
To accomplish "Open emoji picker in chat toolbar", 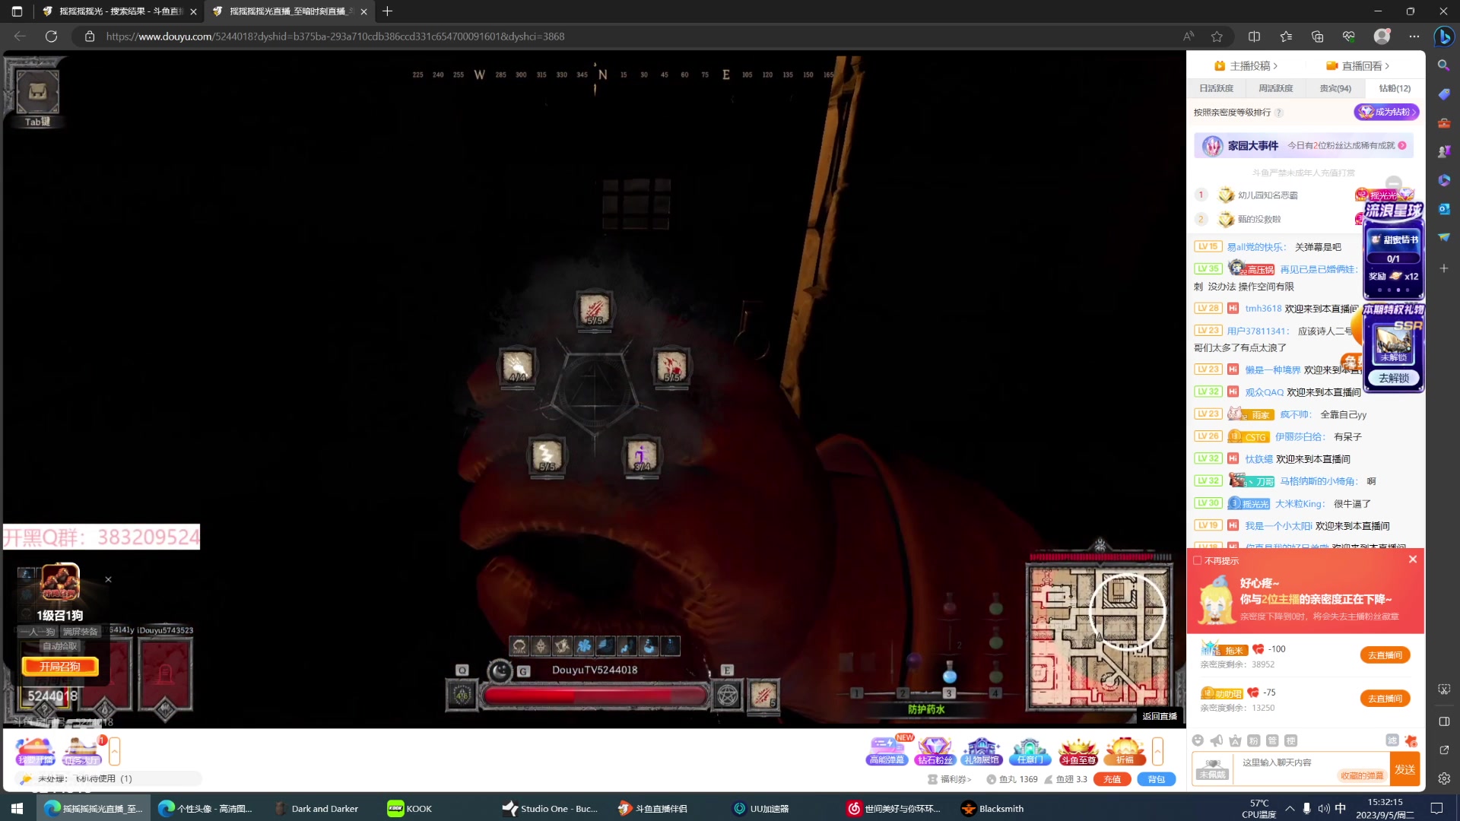I will [x=1198, y=740].
